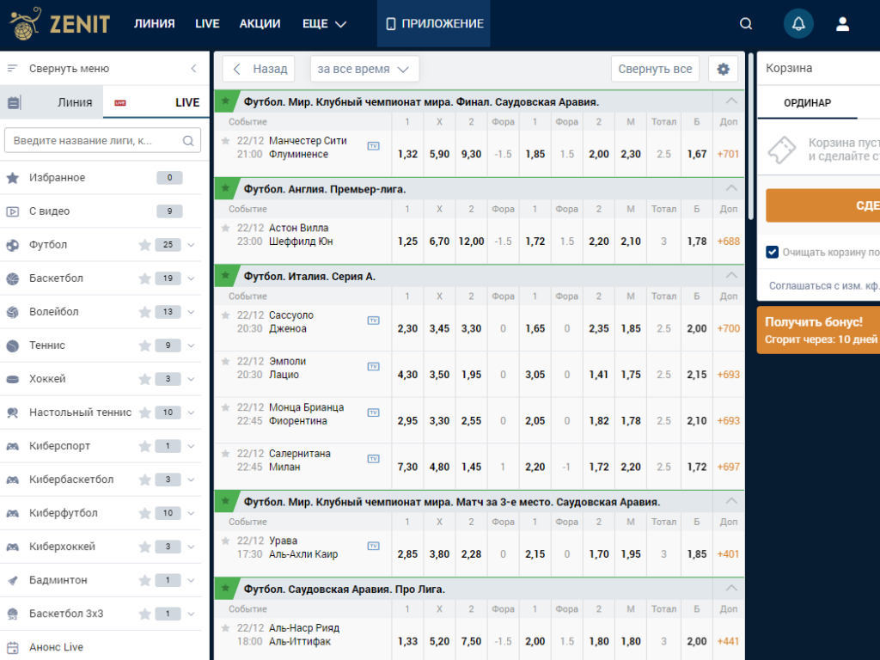Switch to Линия sidebar tab
Image resolution: width=880 pixels, height=660 pixels.
[52, 102]
